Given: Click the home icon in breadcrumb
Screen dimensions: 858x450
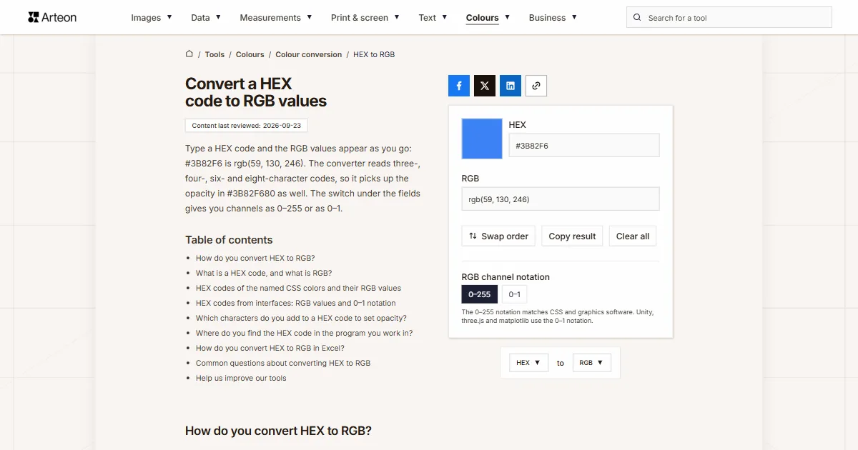Looking at the screenshot, I should click(x=189, y=54).
